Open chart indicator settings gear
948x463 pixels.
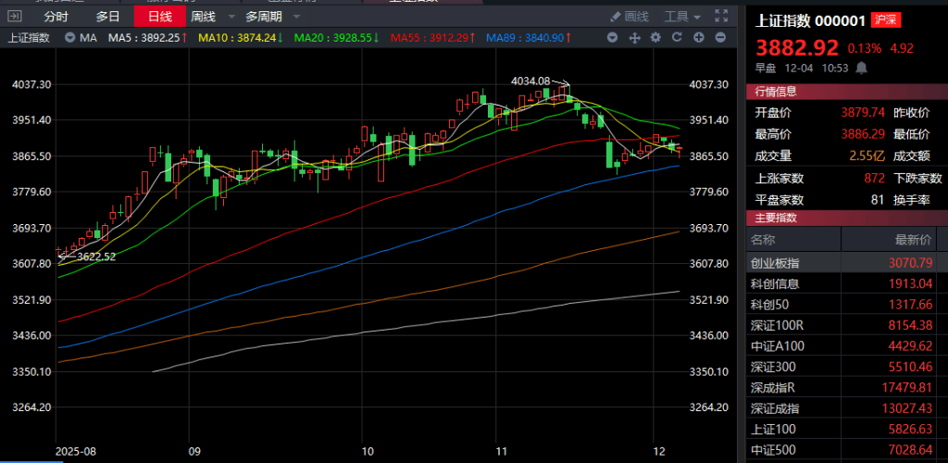tap(655, 38)
